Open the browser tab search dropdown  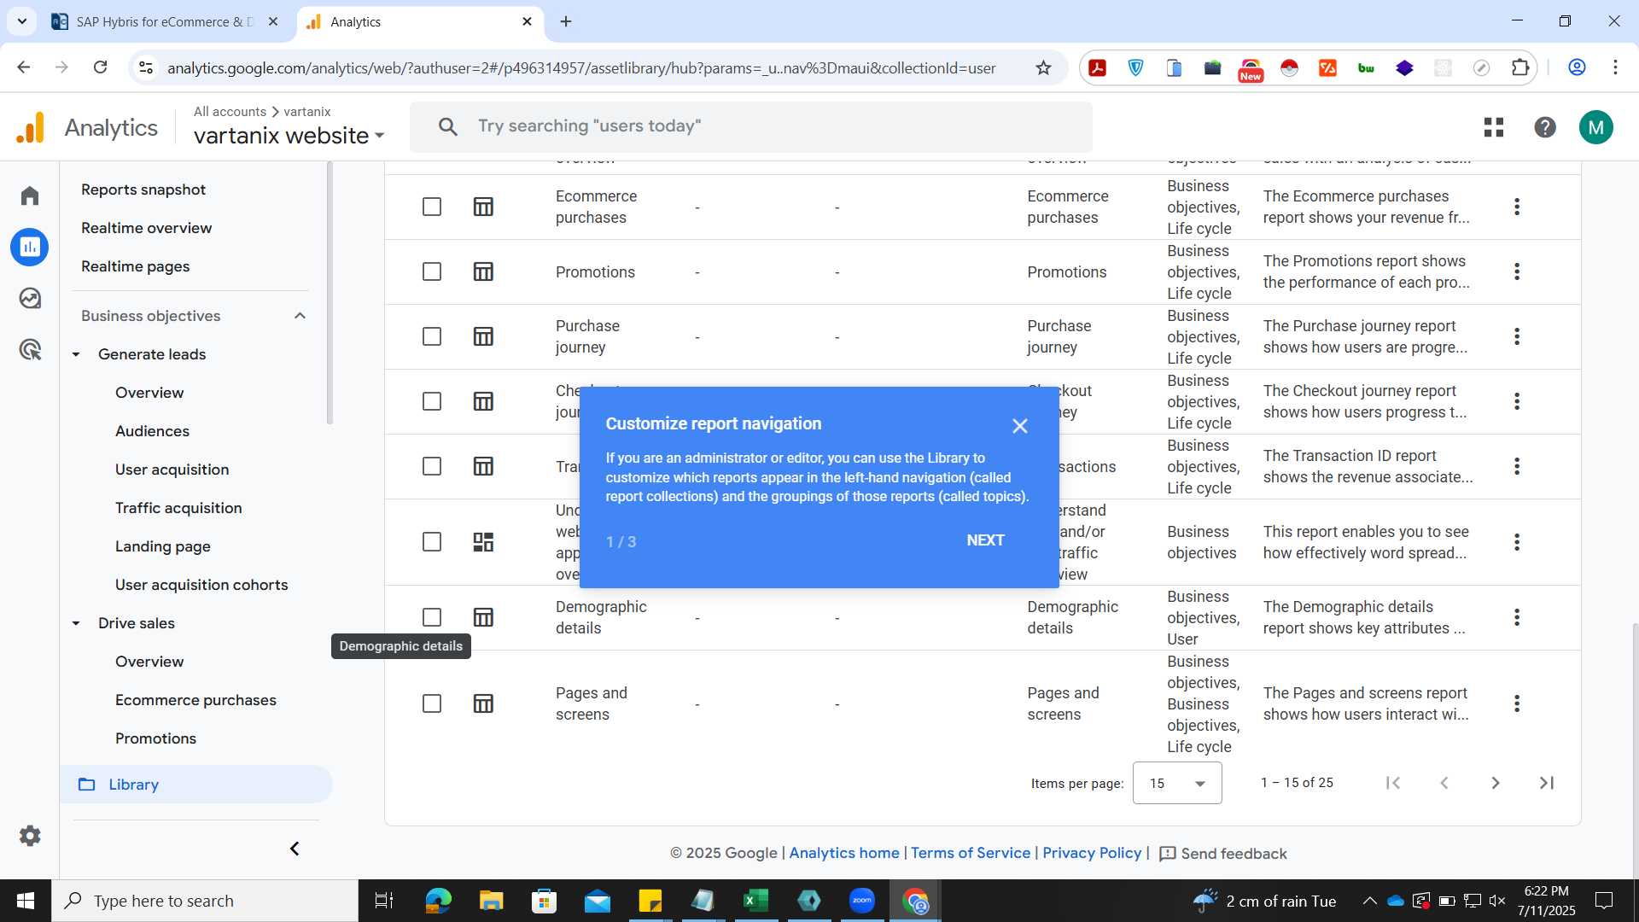(22, 21)
